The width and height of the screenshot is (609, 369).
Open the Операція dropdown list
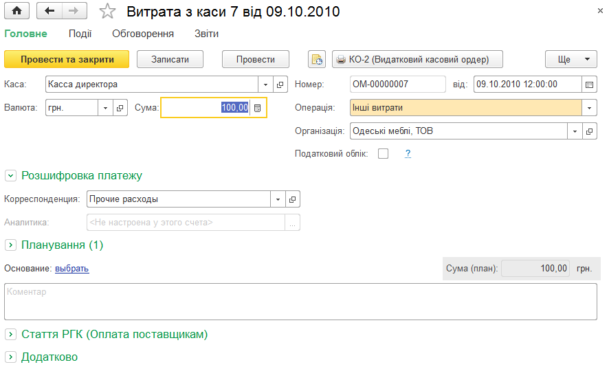pos(589,108)
